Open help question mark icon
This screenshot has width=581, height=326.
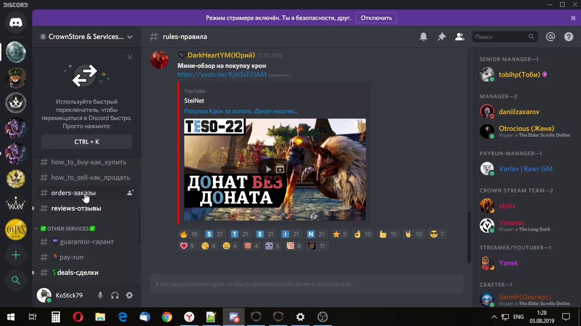pos(569,37)
